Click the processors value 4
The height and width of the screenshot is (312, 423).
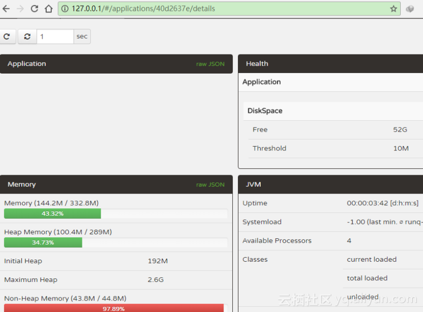coord(349,240)
